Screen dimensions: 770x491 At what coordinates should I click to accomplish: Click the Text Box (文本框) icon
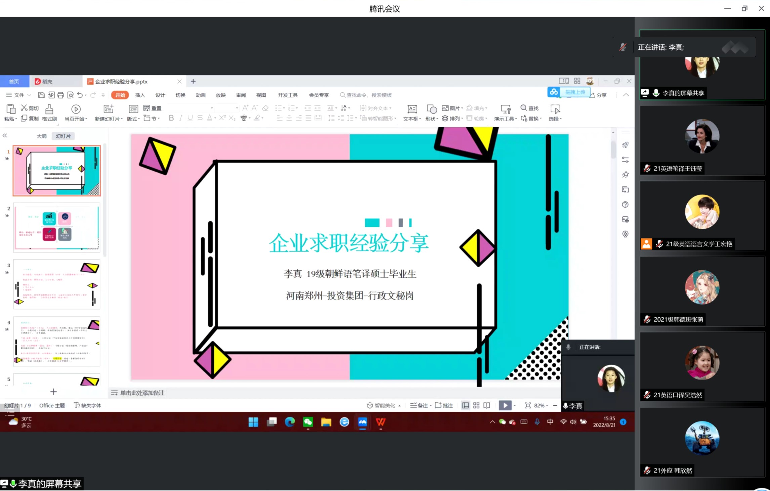click(412, 109)
